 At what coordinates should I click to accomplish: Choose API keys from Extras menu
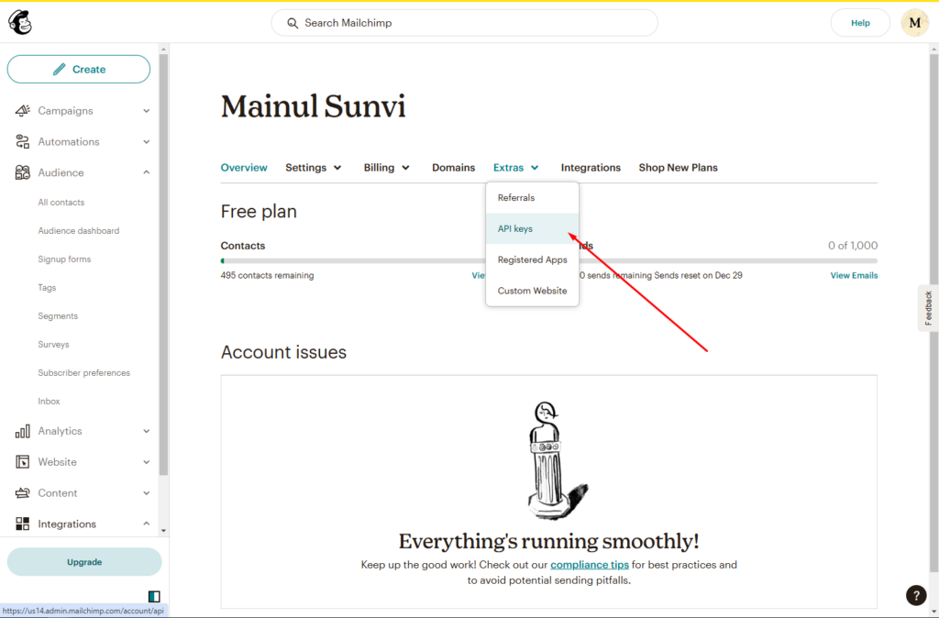[533, 228]
